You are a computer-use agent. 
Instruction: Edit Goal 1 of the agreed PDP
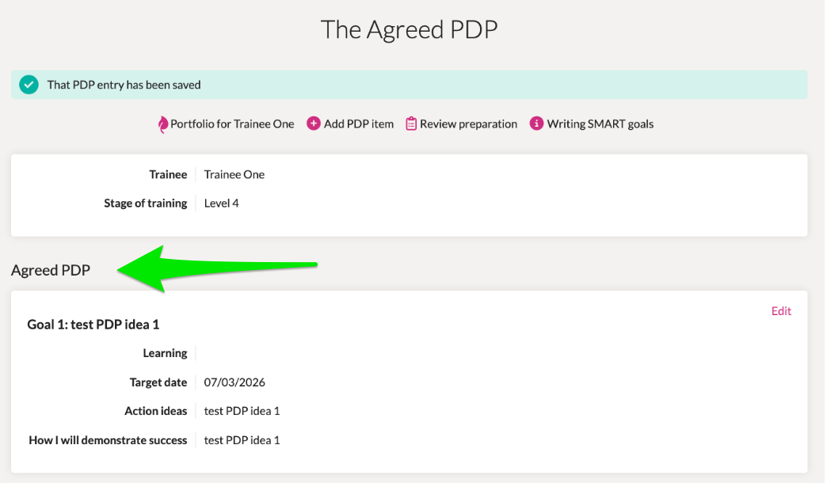coord(781,311)
